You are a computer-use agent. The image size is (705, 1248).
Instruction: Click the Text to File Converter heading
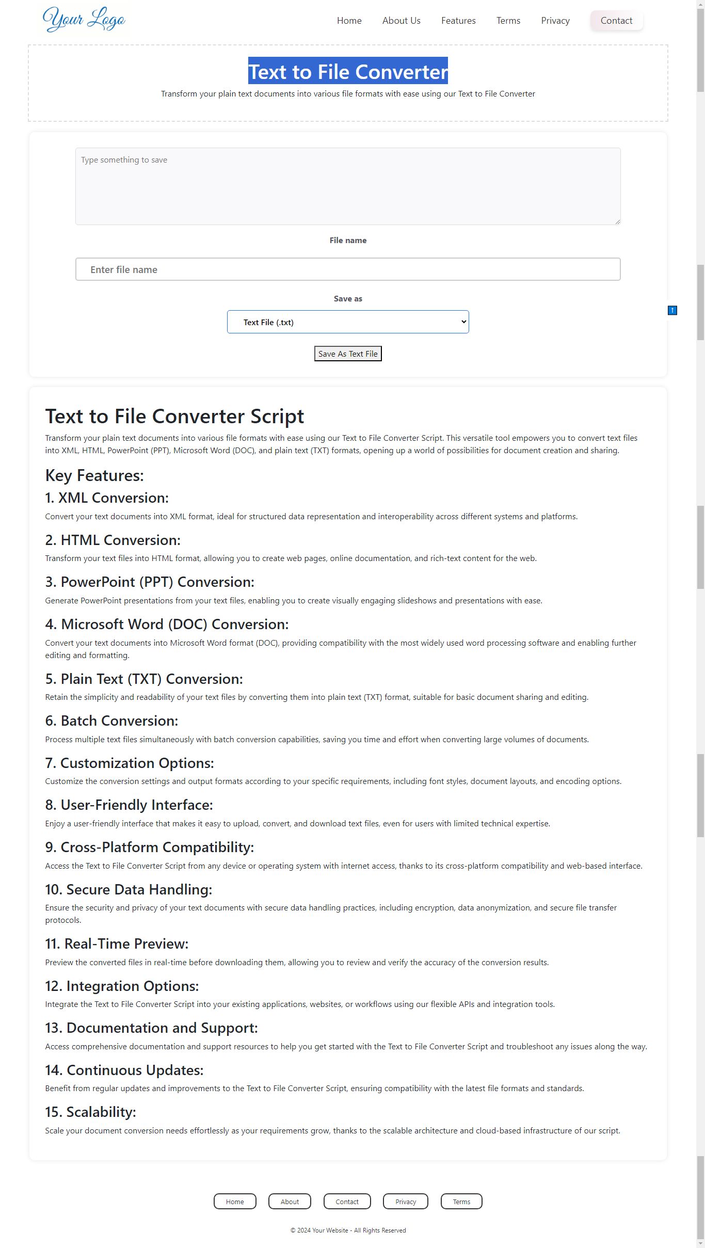click(348, 71)
